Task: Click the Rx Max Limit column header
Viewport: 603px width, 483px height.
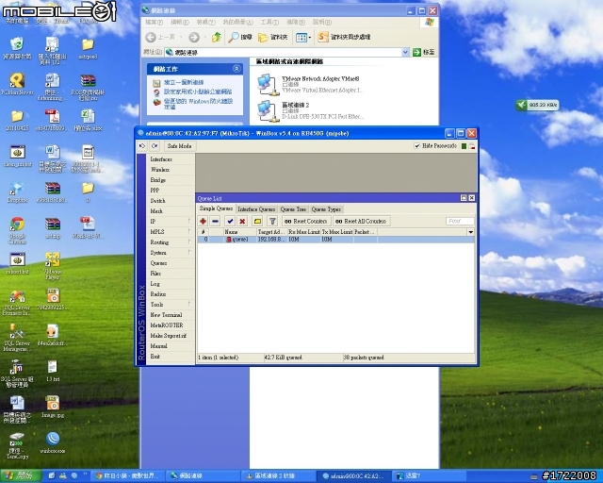Action: pyautogui.click(x=303, y=232)
